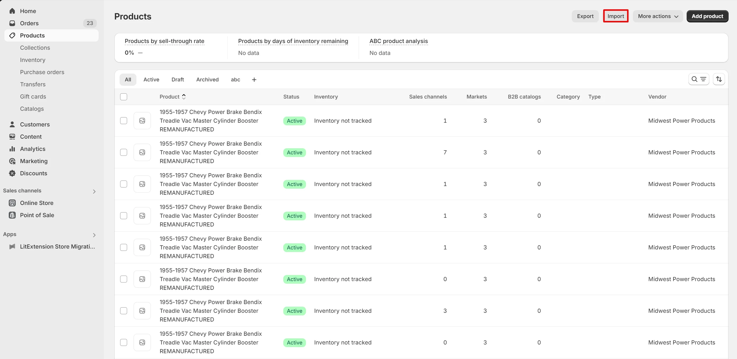Check the sixth product row checkbox
Screen dimensions: 737x359
(x=124, y=279)
